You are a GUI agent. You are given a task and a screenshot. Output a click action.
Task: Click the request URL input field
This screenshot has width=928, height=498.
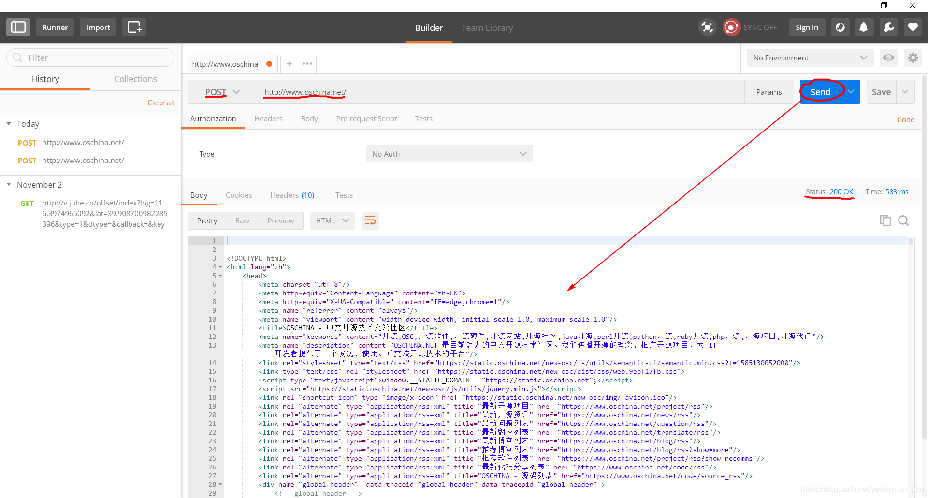coord(435,92)
